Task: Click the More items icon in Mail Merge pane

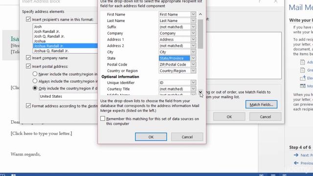Action: pos(303,86)
